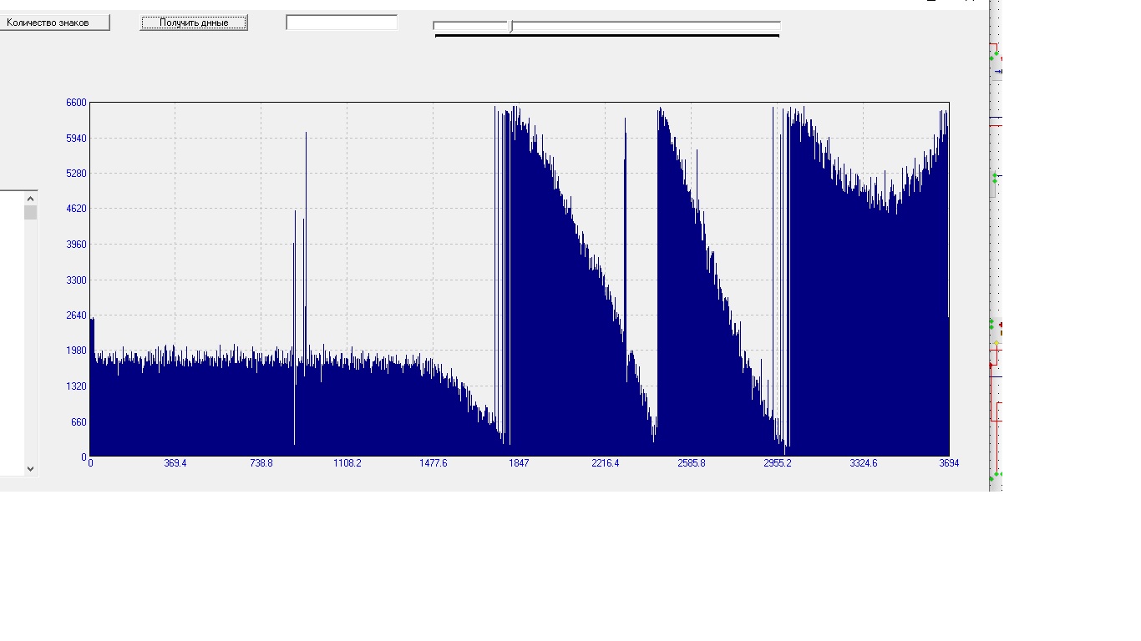
Task: Click the x-axis label 3694
Action: point(949,463)
